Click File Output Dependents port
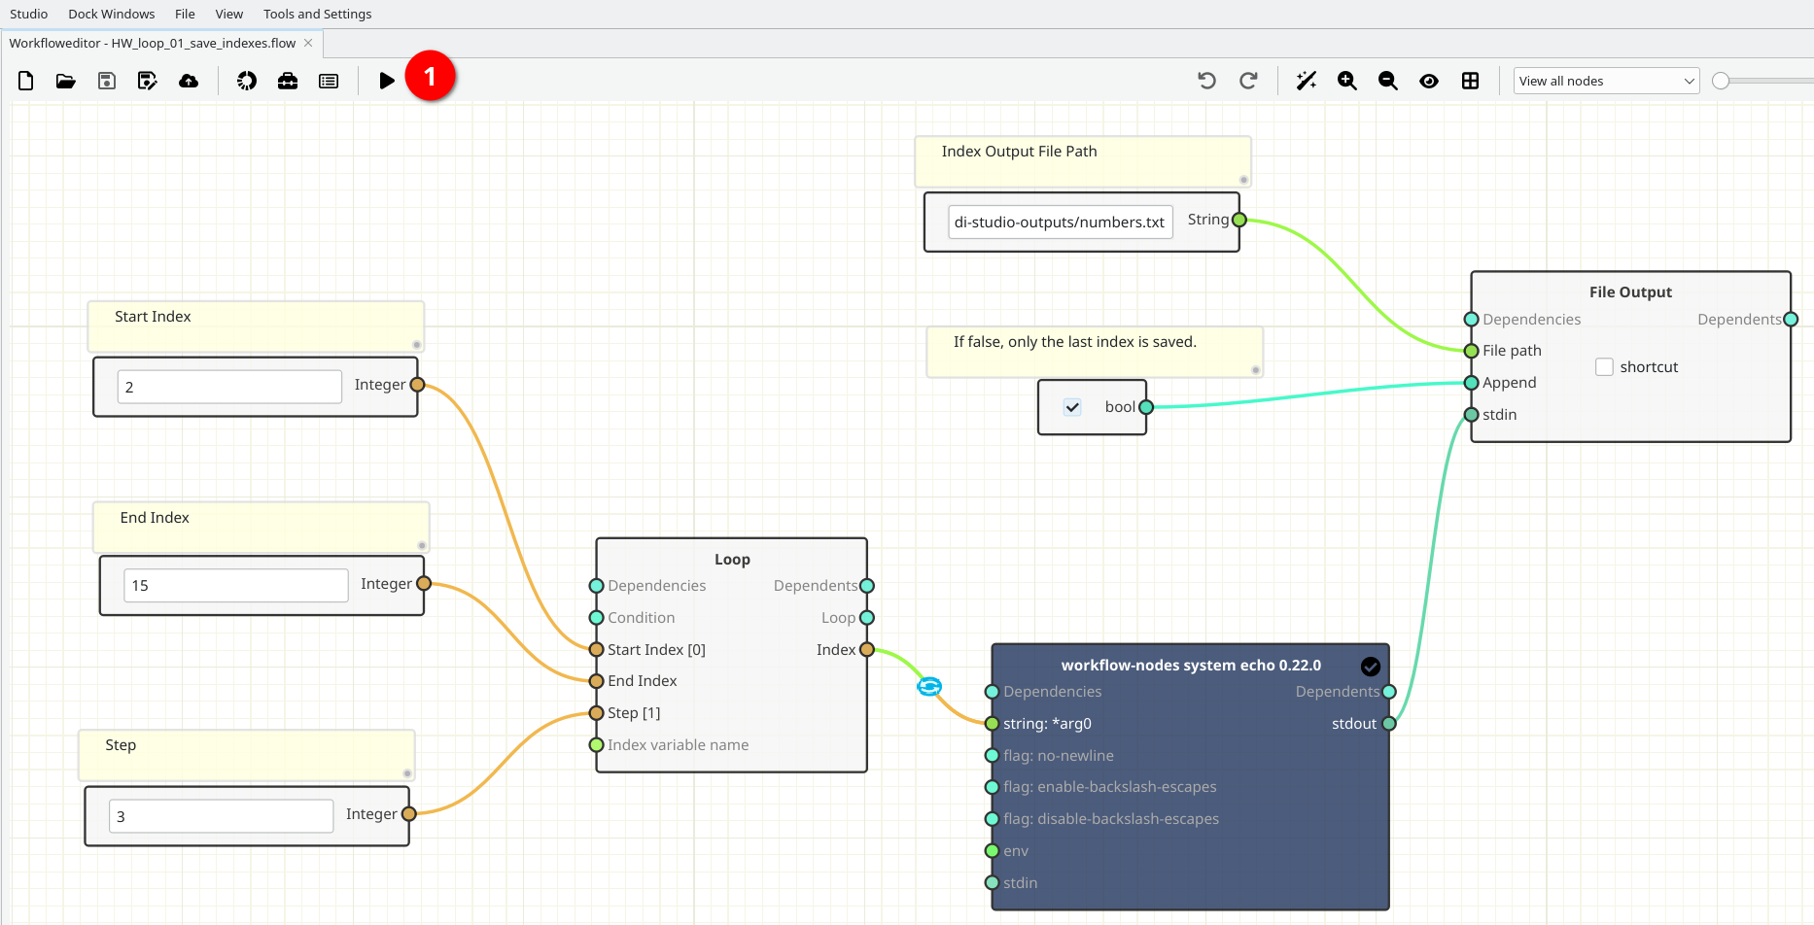Image resolution: width=1814 pixels, height=925 pixels. coord(1791,320)
